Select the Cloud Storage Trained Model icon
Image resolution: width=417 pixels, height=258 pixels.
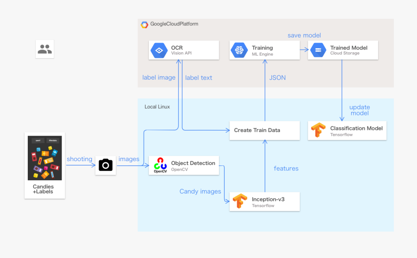(318, 50)
